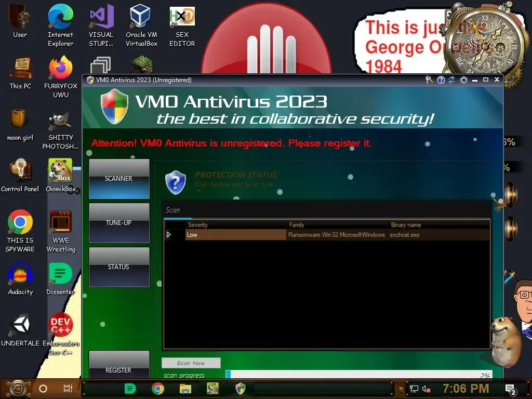Click the update arrows icon in title bar
Viewport: 532px width, 399px height.
pos(451,79)
